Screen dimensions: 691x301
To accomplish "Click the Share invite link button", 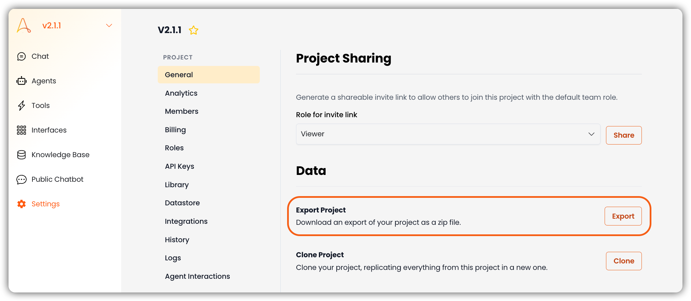I will coord(624,135).
